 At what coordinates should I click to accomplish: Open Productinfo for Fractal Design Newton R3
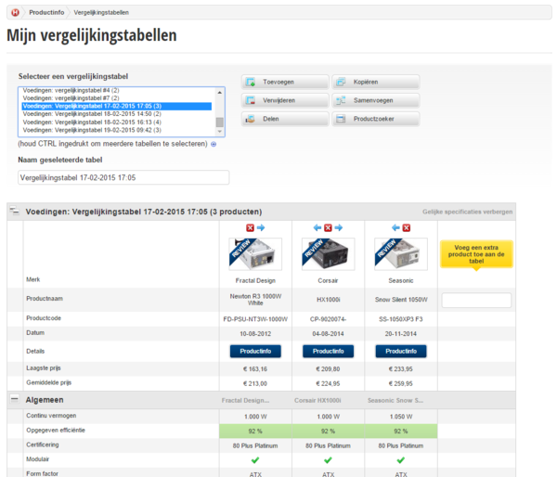coord(255,352)
